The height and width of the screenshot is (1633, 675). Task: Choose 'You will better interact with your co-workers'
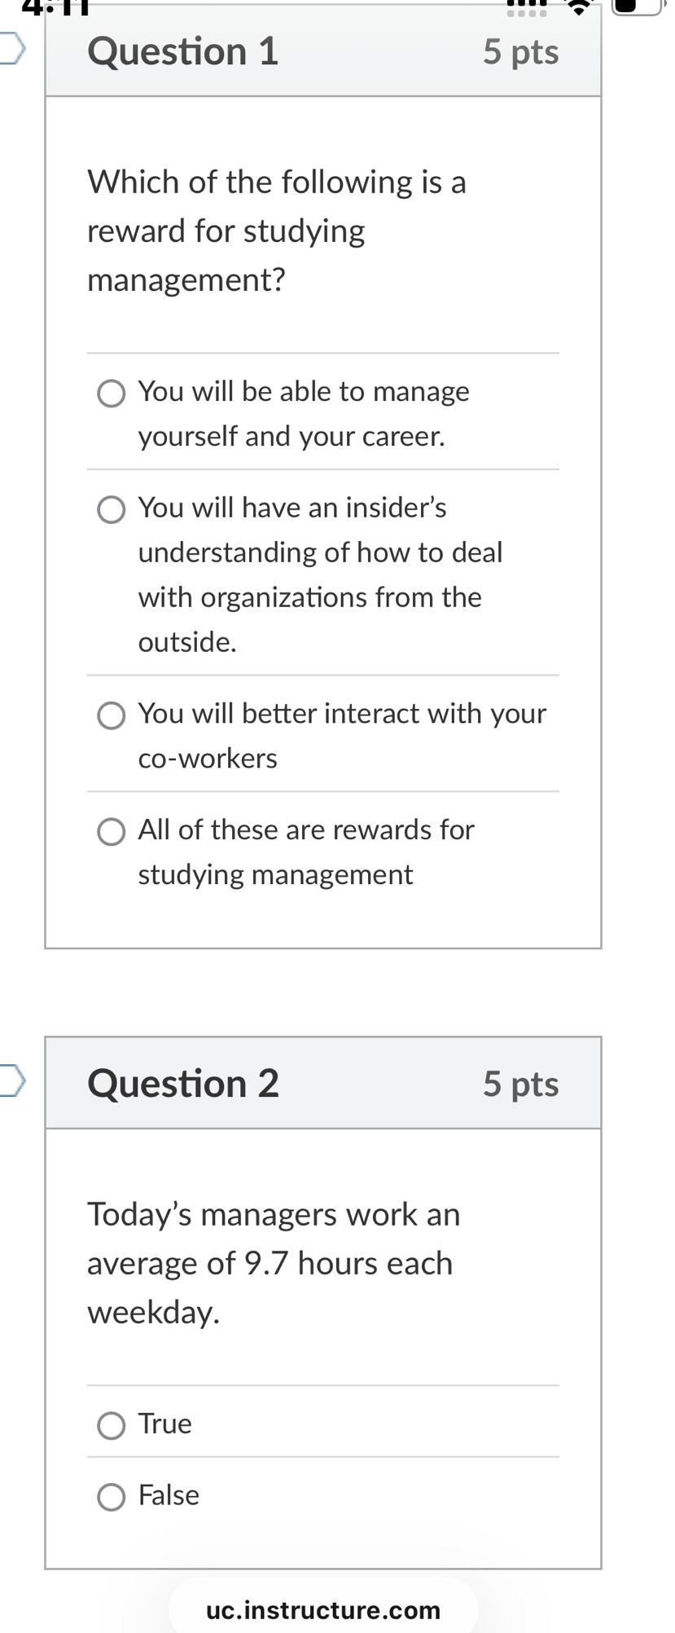click(111, 715)
